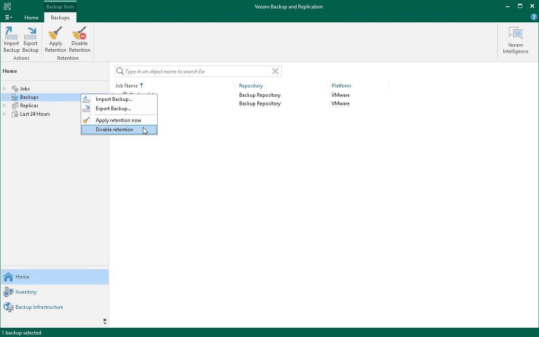Sort by the Job Name column header
The image size is (539, 337).
point(127,86)
